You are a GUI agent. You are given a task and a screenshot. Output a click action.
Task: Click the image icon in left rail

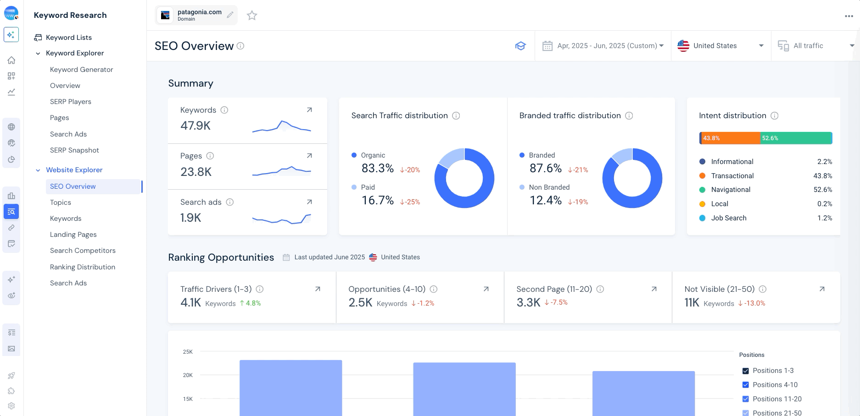tap(11, 349)
